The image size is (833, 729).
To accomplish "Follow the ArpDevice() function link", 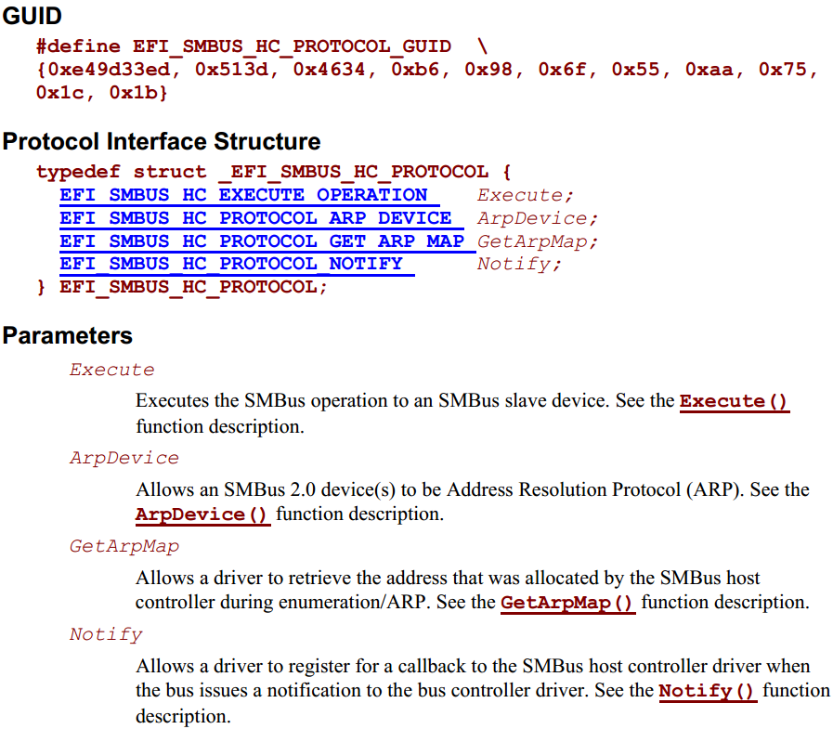I will (202, 514).
